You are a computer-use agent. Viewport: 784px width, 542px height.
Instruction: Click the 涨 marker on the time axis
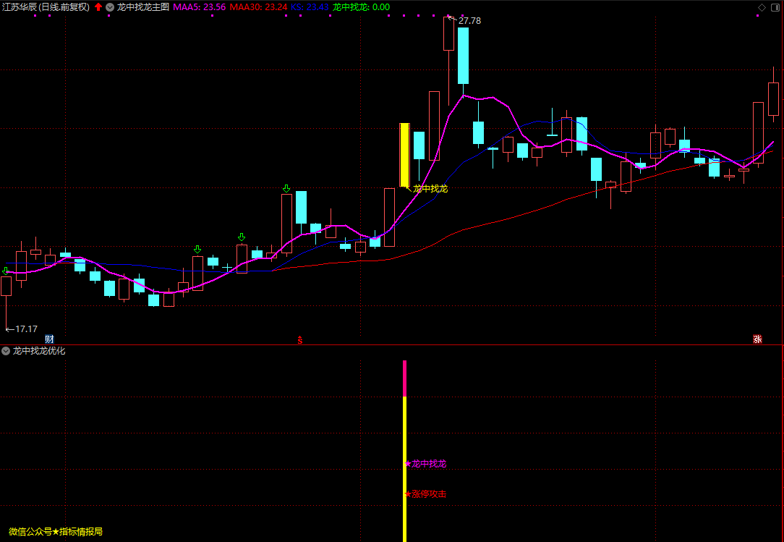[x=757, y=339]
